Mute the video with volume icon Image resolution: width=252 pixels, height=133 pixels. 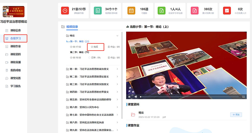pyautogui.click(x=136, y=97)
